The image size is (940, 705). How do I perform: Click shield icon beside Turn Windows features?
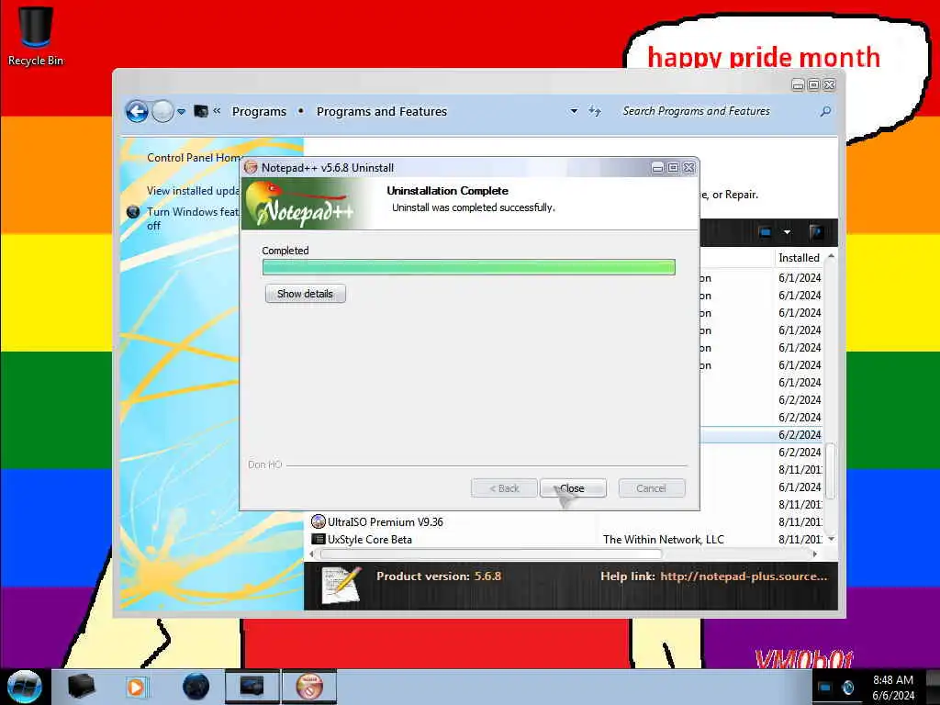[134, 212]
